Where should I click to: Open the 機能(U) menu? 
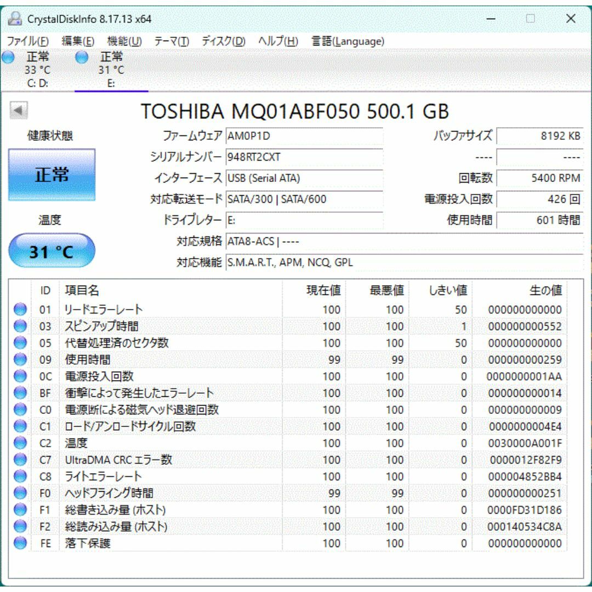click(x=124, y=41)
